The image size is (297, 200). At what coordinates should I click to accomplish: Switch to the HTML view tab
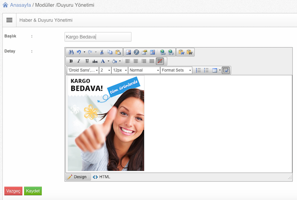click(101, 177)
